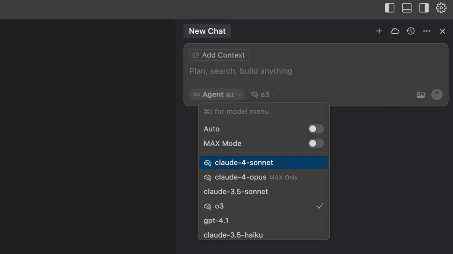Open the o3 model selector dropdown
The height and width of the screenshot is (254, 453).
coord(263,94)
